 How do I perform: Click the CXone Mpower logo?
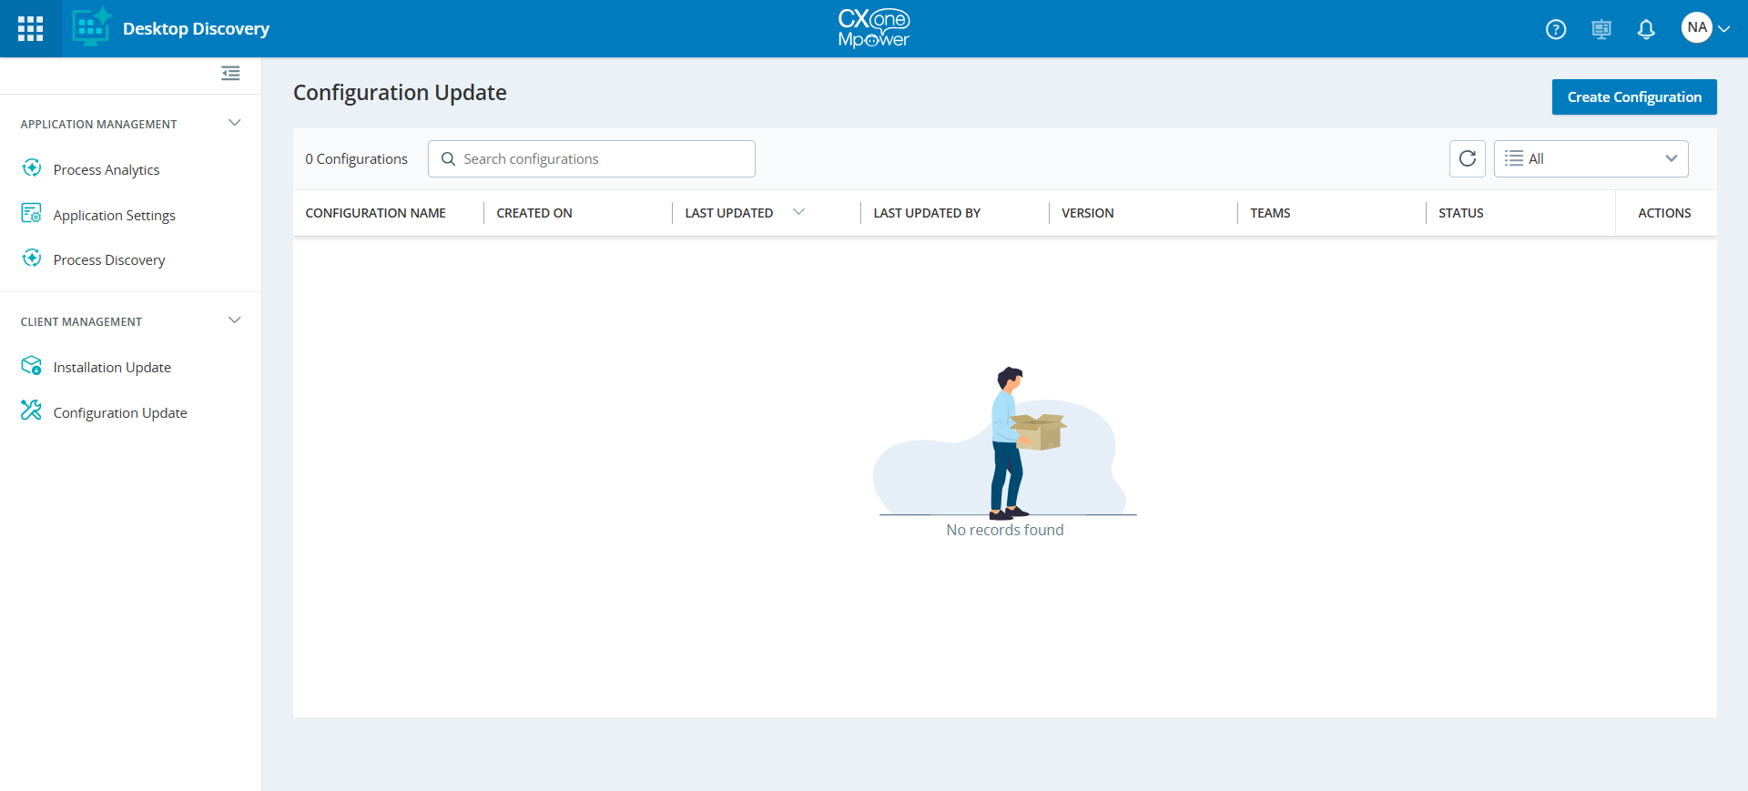point(873,28)
